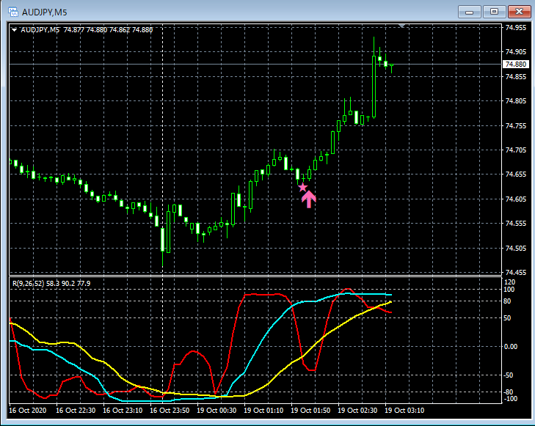The height and width of the screenshot is (426, 535).
Task: Click price scale label 74.455
Action: coord(515,272)
